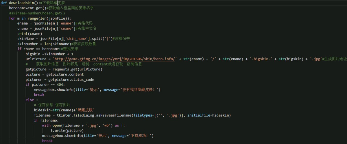
Task: Click the "#生成图片地址" comment
Action: pyautogui.click(x=334, y=59)
